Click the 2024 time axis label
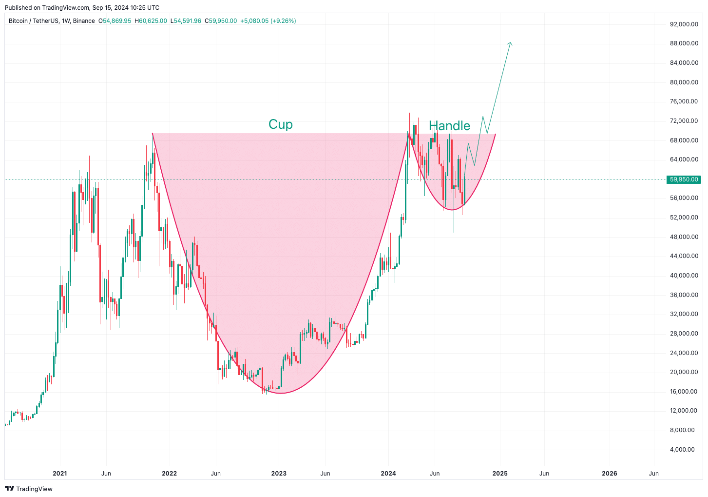 [x=388, y=474]
